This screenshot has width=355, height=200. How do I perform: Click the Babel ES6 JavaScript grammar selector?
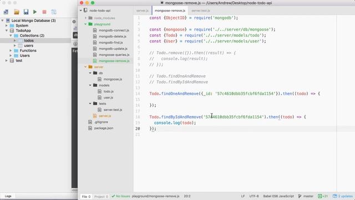click(278, 196)
